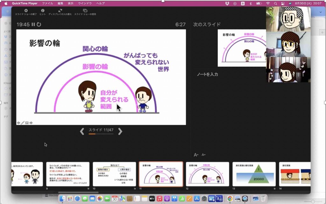The image size is (326, 204).
Task: Increase notes font size
Action: click(x=196, y=155)
